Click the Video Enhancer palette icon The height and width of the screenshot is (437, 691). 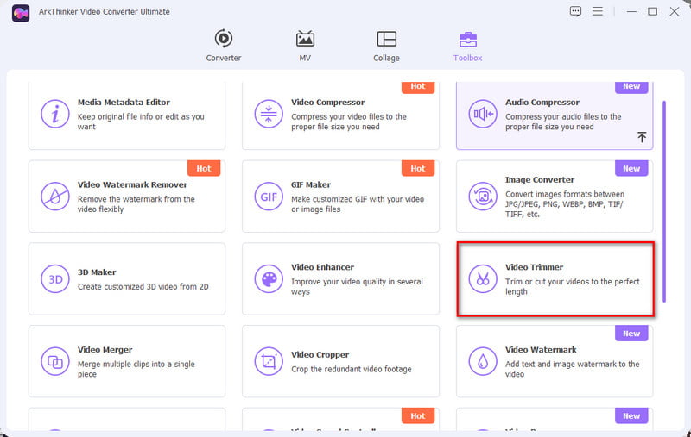(x=269, y=279)
